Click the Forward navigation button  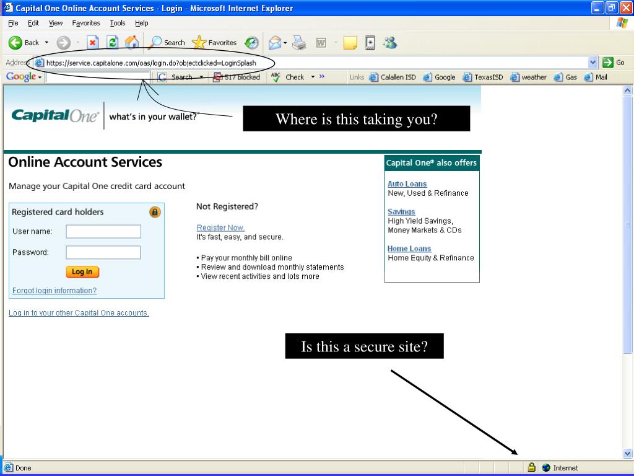click(64, 43)
